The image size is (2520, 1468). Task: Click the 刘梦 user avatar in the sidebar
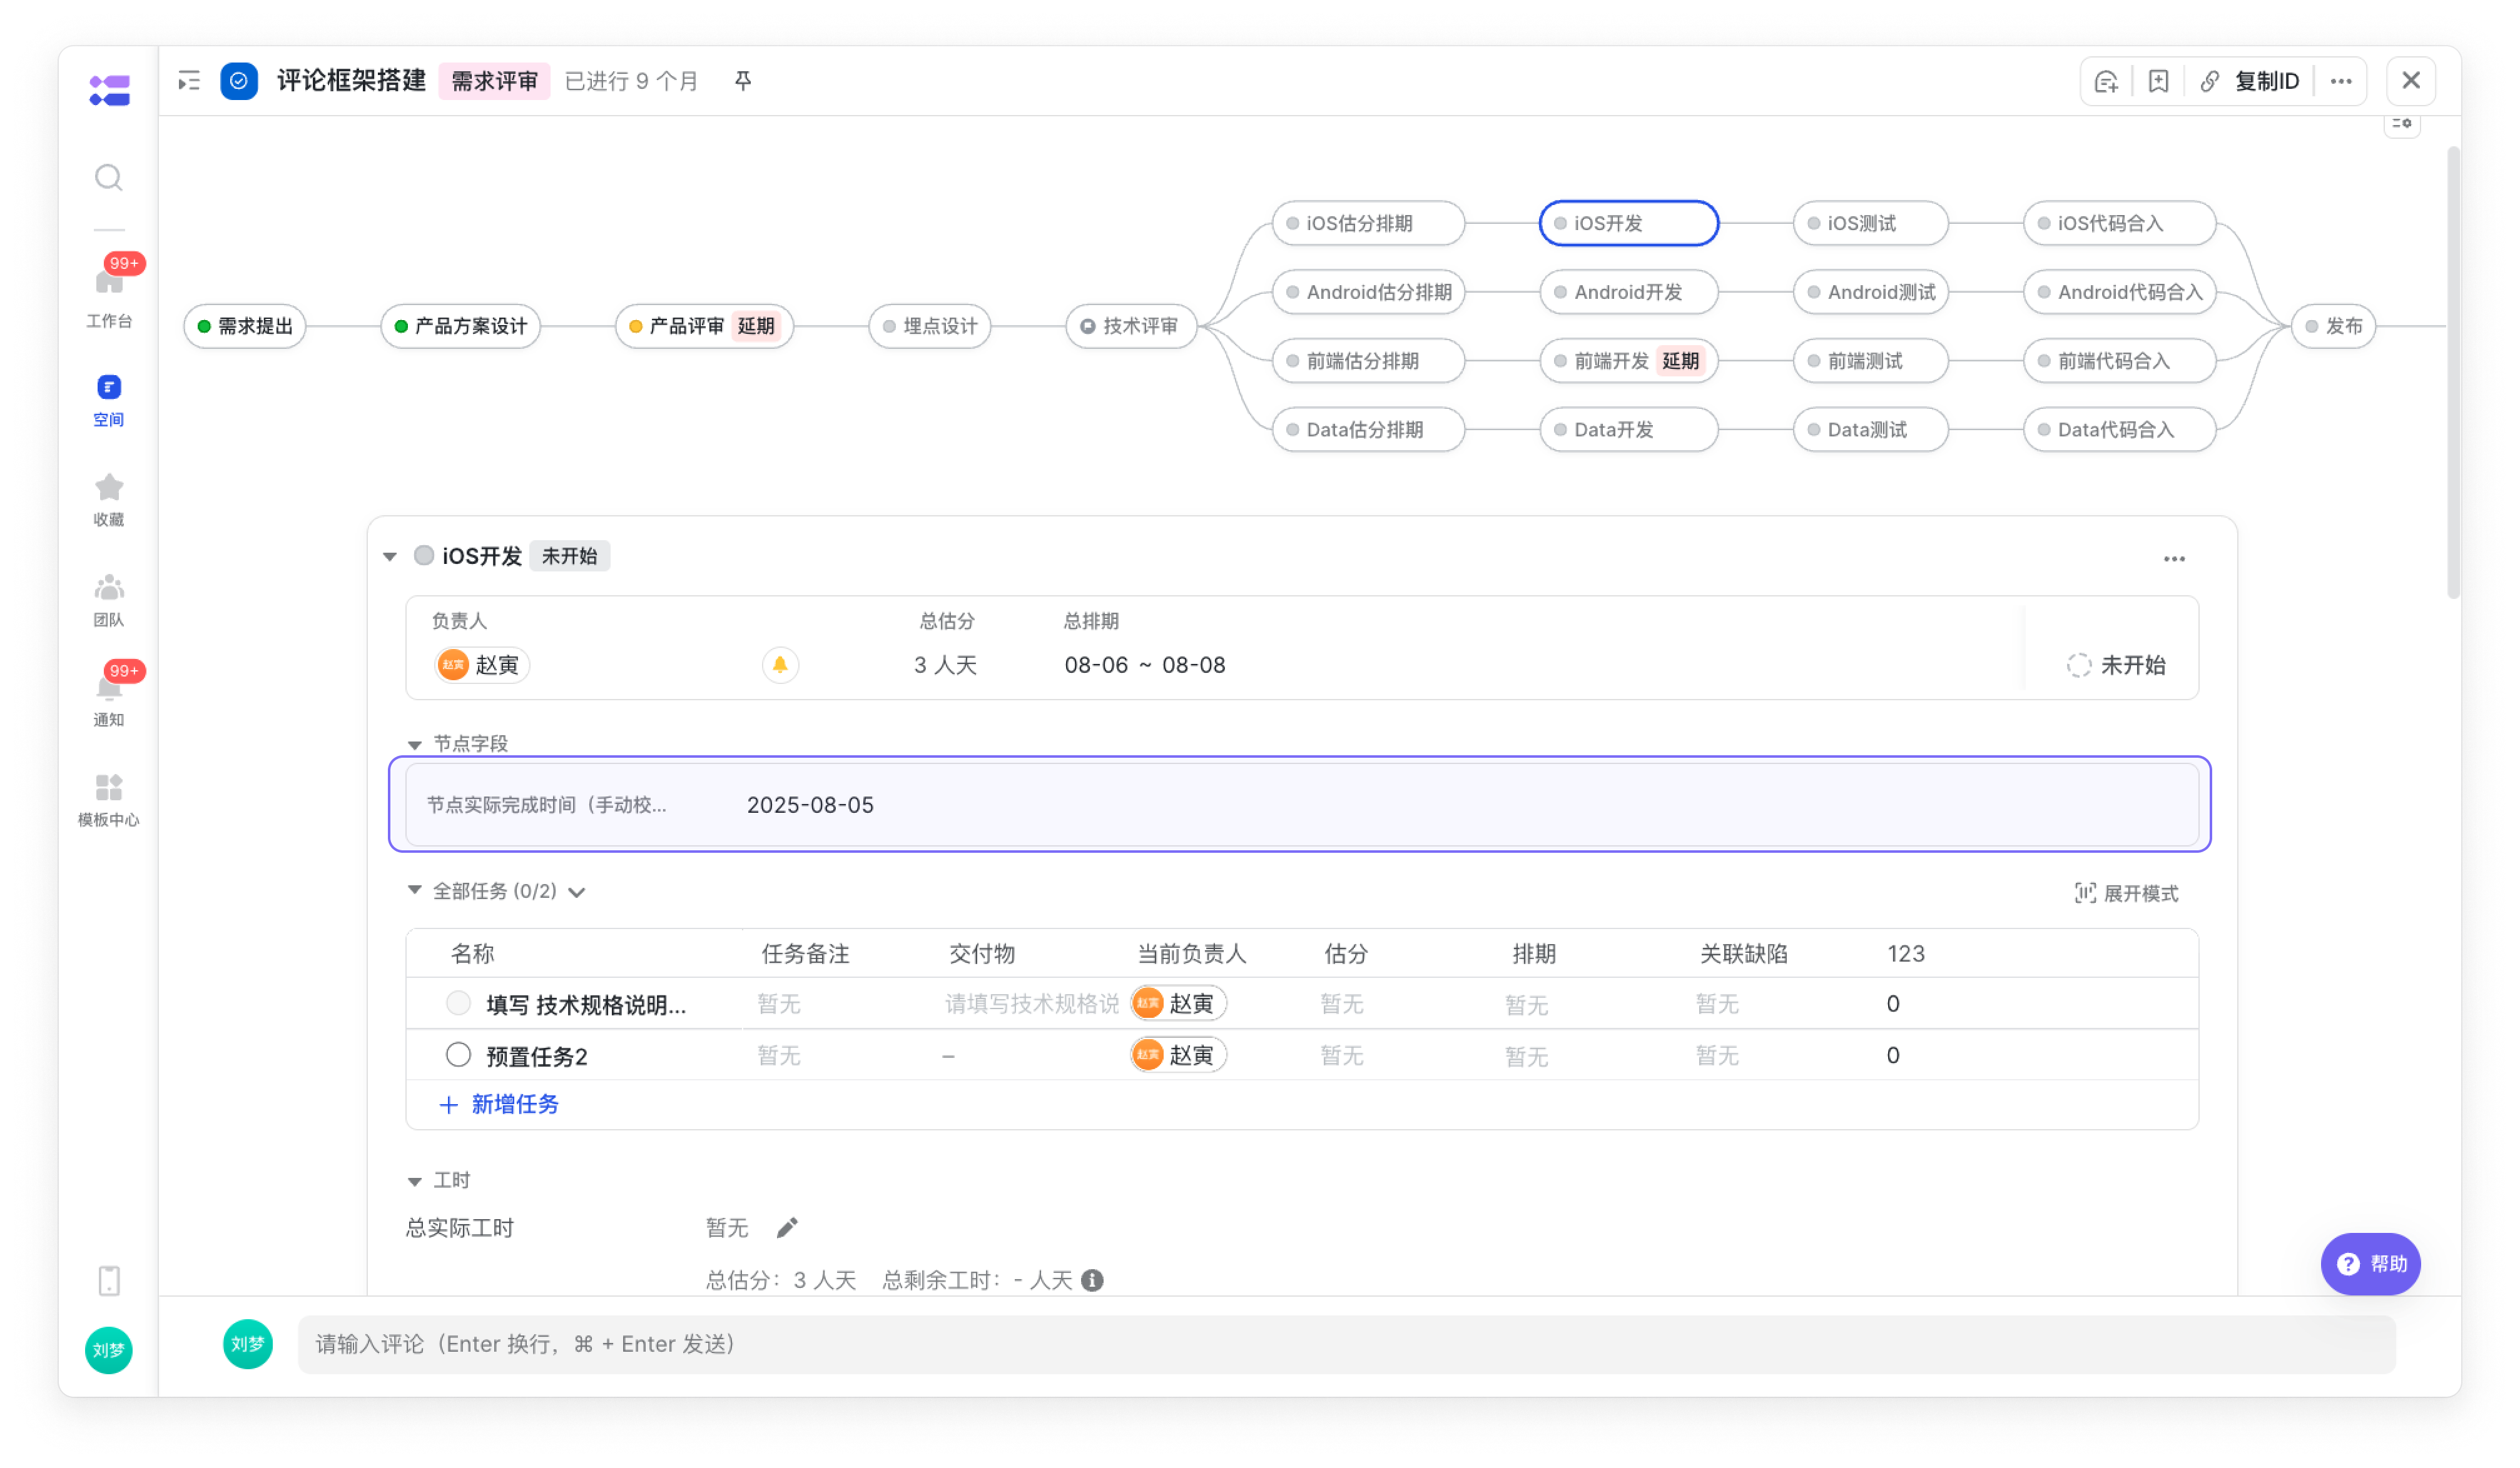coord(109,1350)
